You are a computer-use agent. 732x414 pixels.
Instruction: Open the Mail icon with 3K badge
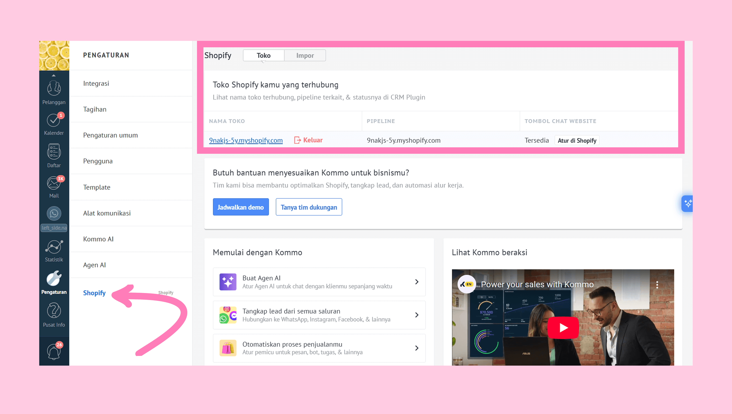point(54,187)
